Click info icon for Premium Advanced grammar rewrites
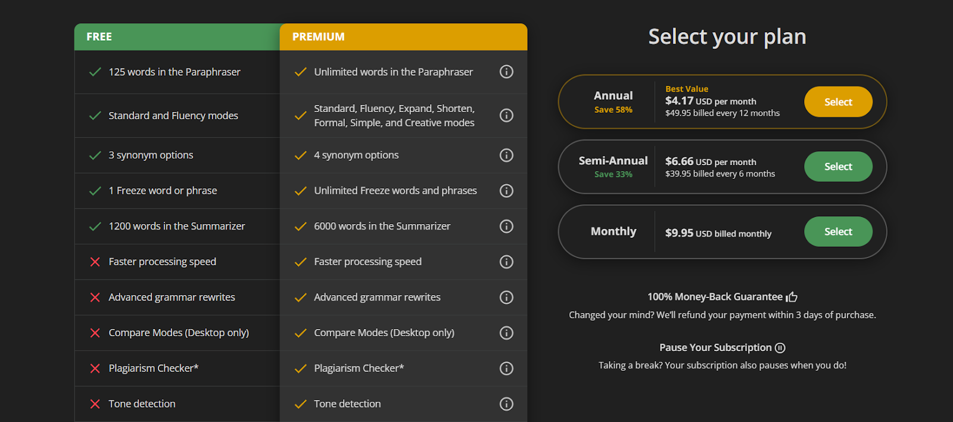The image size is (953, 422). click(x=506, y=297)
